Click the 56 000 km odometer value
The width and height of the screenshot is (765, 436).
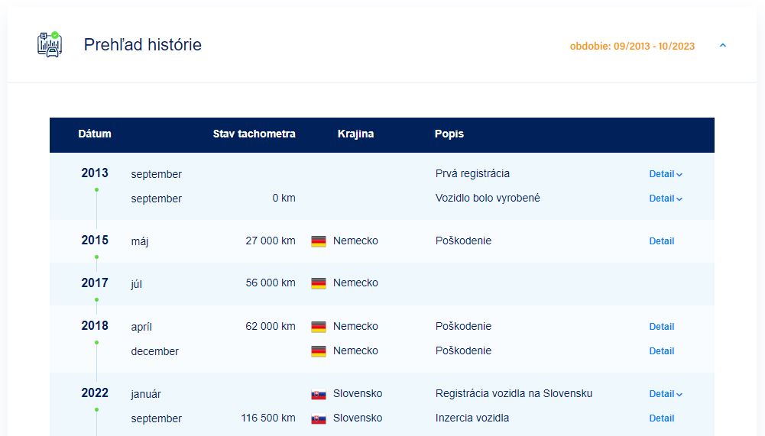coord(271,283)
